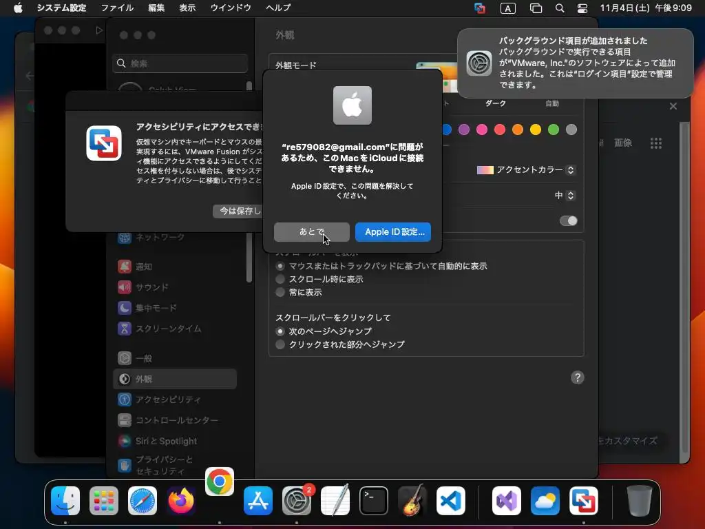Open System Settings in the Dock
Screen dimensions: 705x529
297,501
